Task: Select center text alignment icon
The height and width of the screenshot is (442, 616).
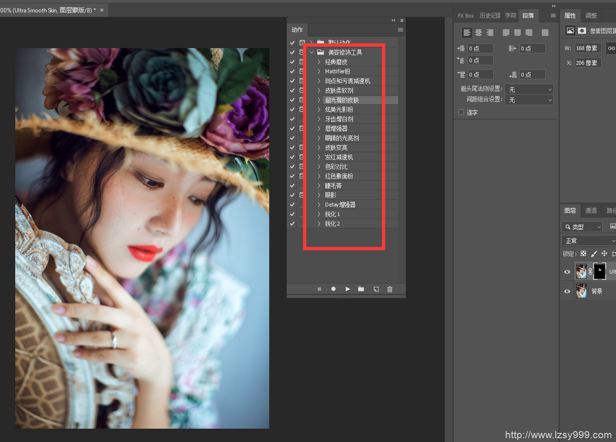Action: pyautogui.click(x=479, y=33)
